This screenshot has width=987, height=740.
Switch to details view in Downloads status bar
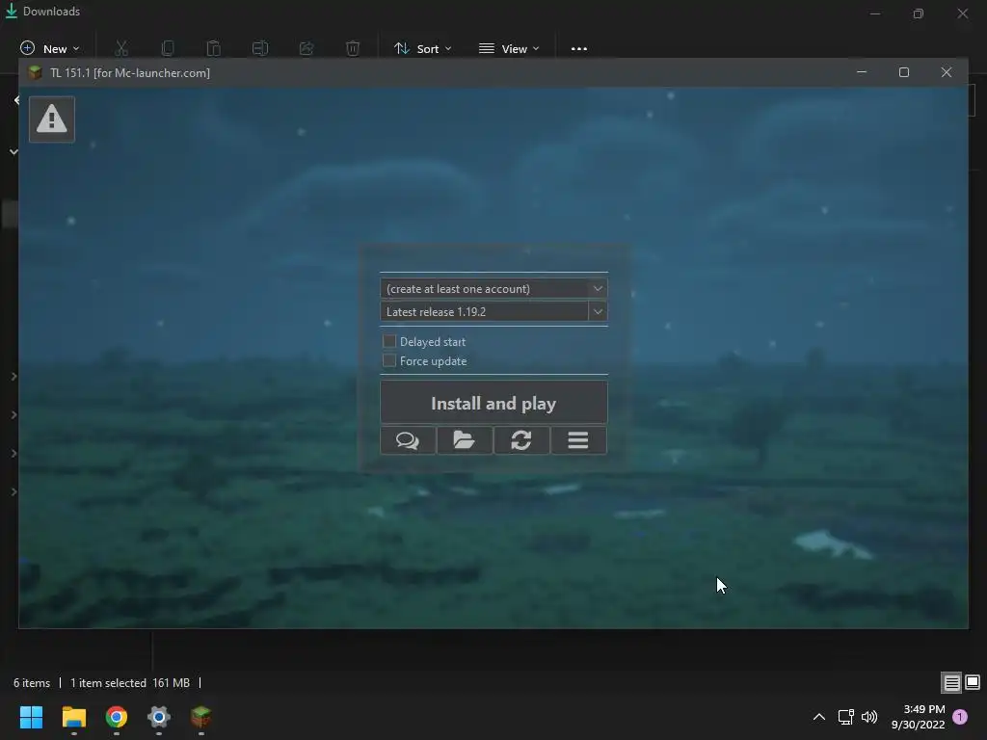pyautogui.click(x=951, y=682)
